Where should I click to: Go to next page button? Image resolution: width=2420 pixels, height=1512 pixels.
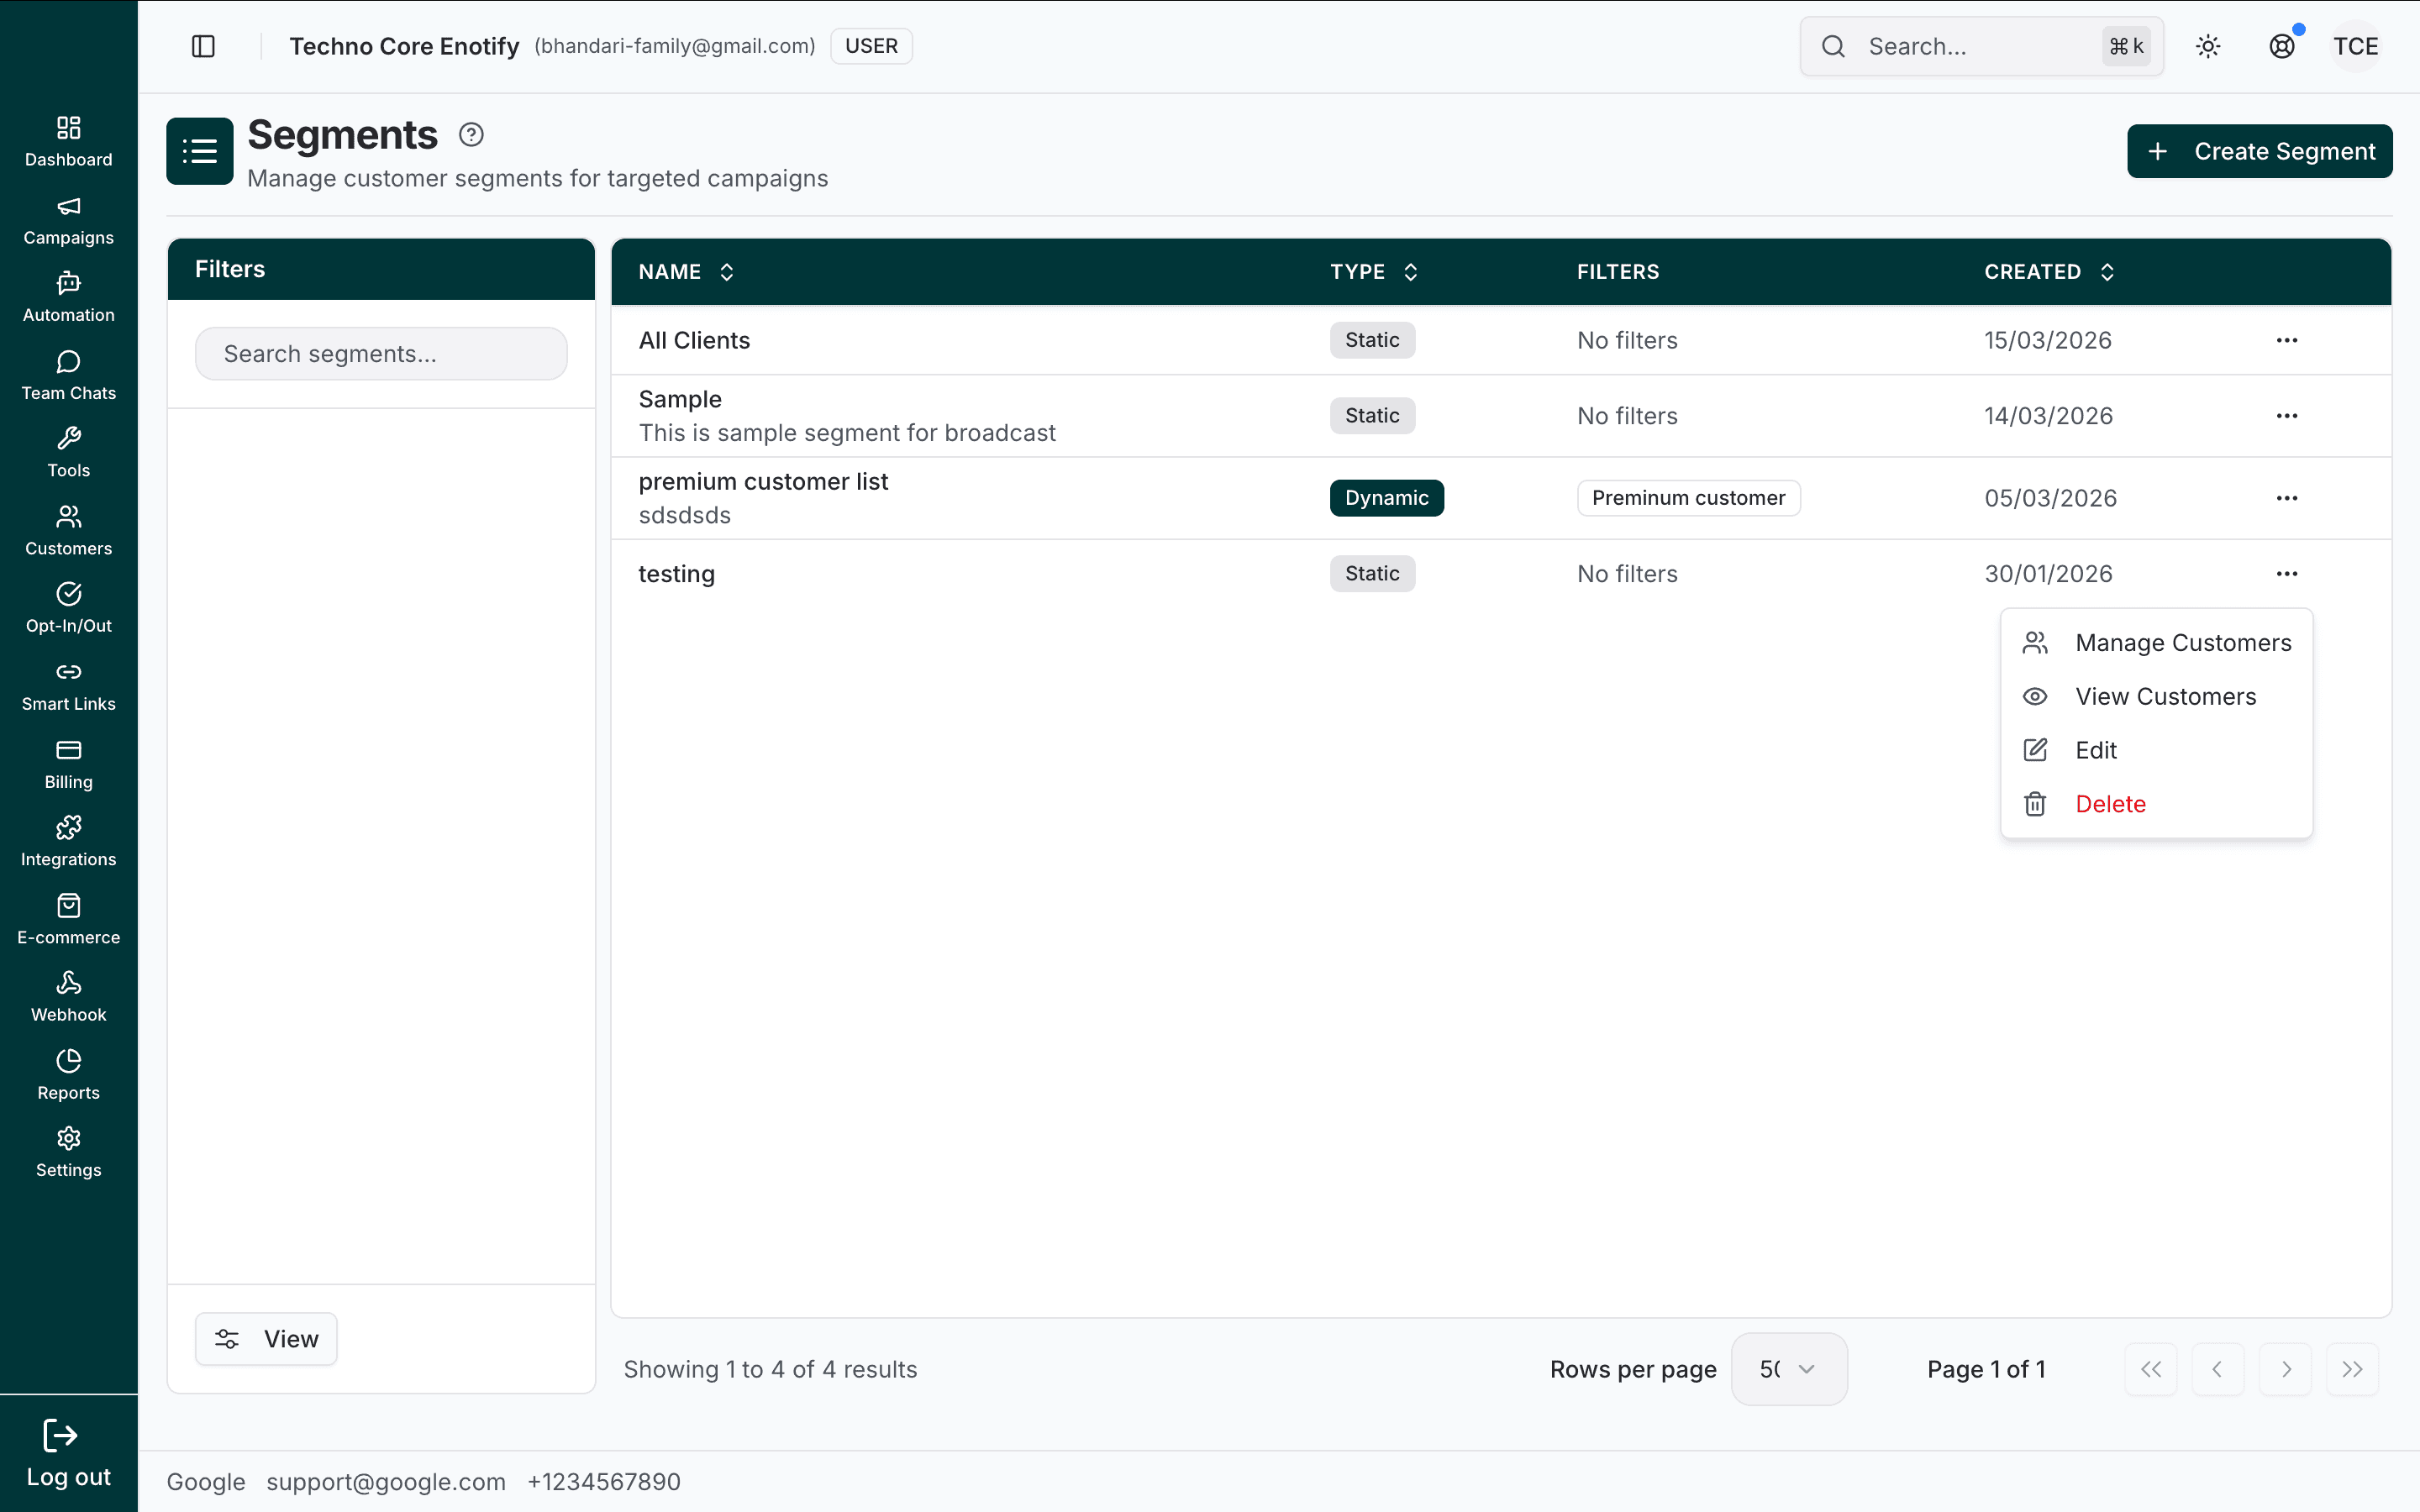click(2285, 1369)
